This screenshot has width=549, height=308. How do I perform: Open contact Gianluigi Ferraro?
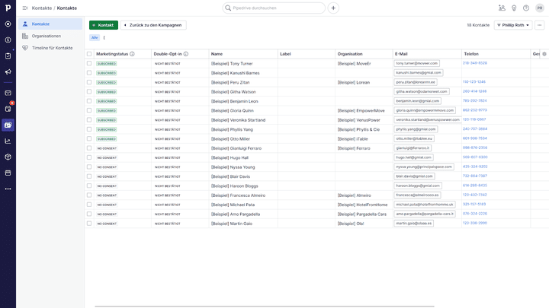(236, 148)
